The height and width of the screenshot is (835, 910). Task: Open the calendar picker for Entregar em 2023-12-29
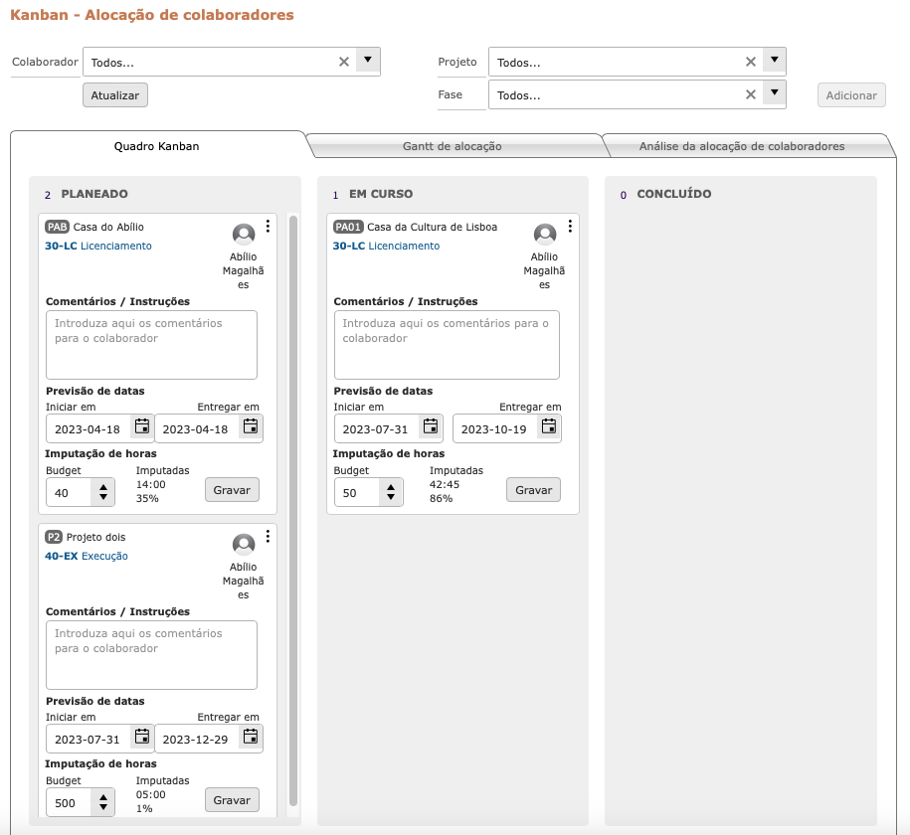click(253, 738)
